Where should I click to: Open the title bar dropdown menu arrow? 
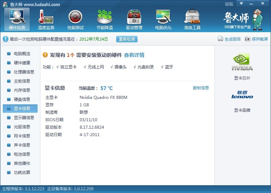tap(241, 3)
